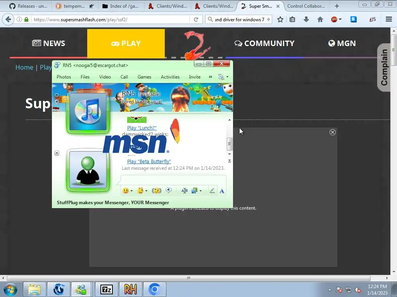This screenshot has height=297, width=397.
Task: Click the address bar URL field
Action: [x=110, y=19]
